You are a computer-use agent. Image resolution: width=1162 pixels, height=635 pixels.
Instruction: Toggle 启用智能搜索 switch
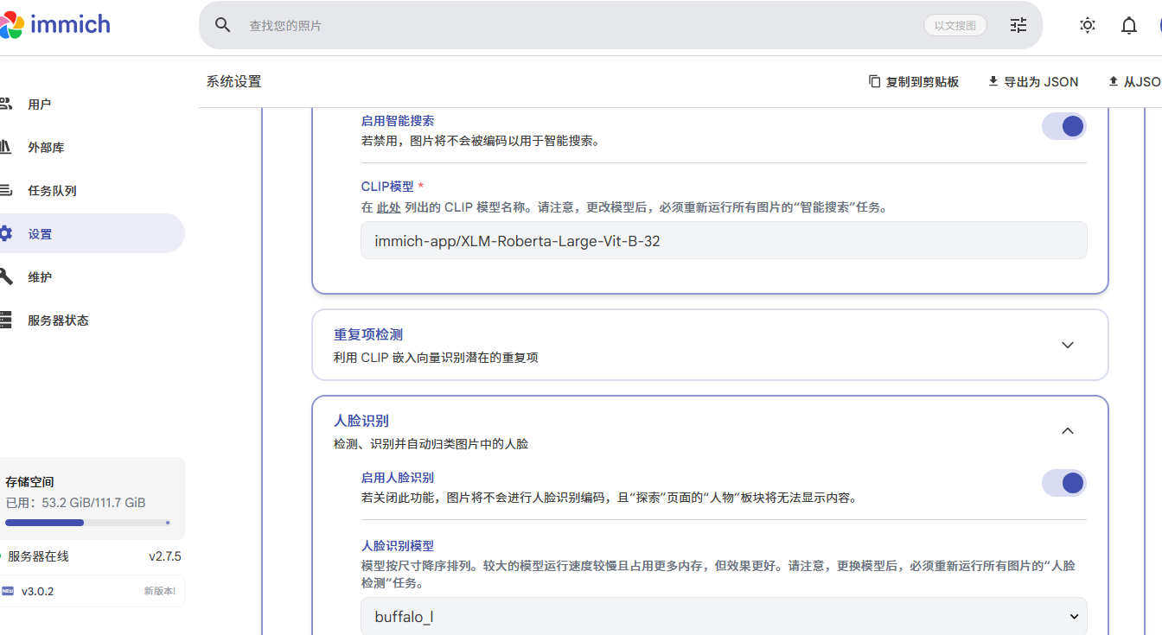click(1063, 126)
